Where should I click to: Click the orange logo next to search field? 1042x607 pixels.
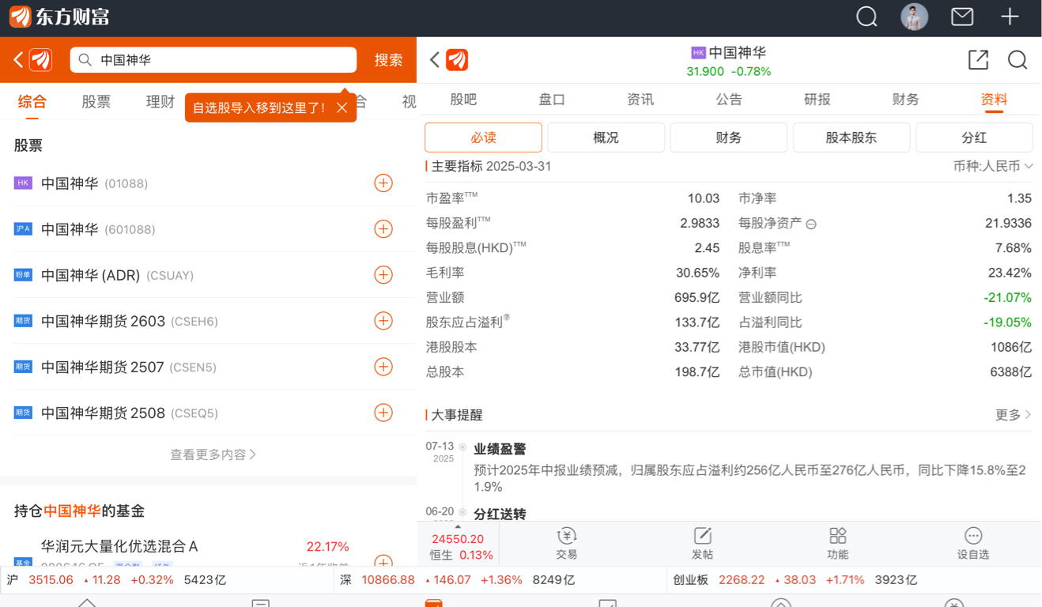click(x=40, y=60)
